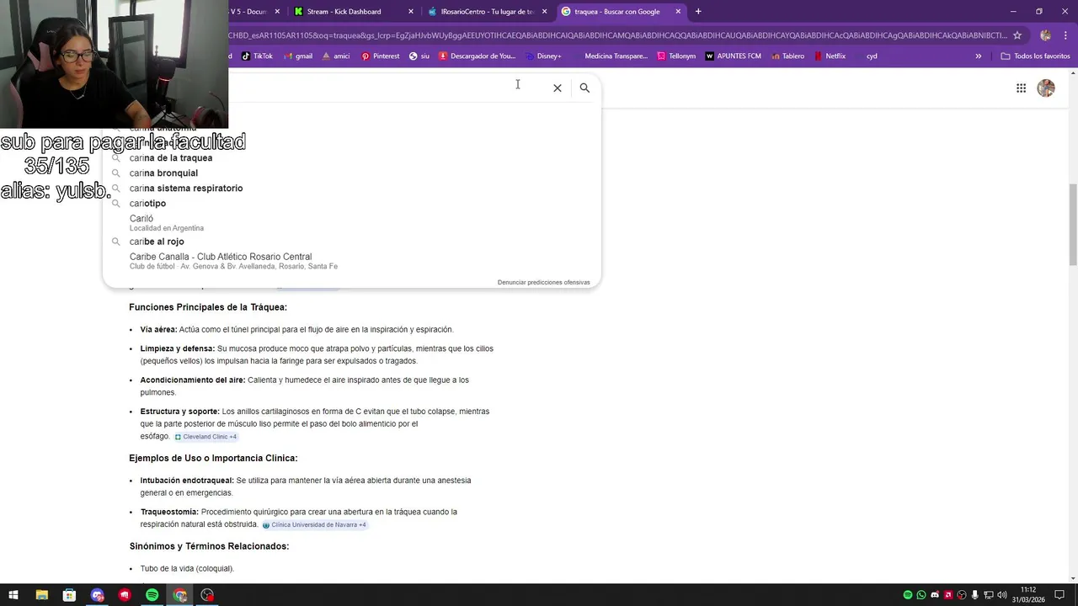Open the Chrome taskbar icon
1078x606 pixels.
(x=179, y=595)
